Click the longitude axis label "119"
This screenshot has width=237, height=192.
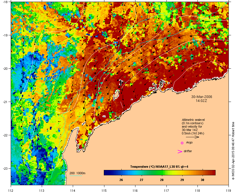229,190
